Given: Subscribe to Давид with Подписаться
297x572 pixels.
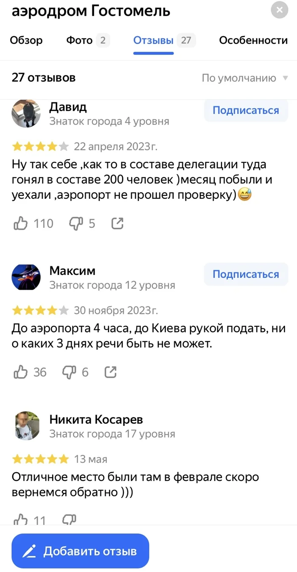Looking at the screenshot, I should click(x=246, y=110).
